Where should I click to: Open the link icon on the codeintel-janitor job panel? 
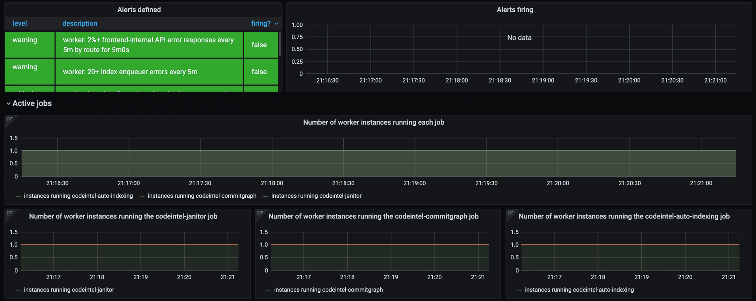(10, 213)
